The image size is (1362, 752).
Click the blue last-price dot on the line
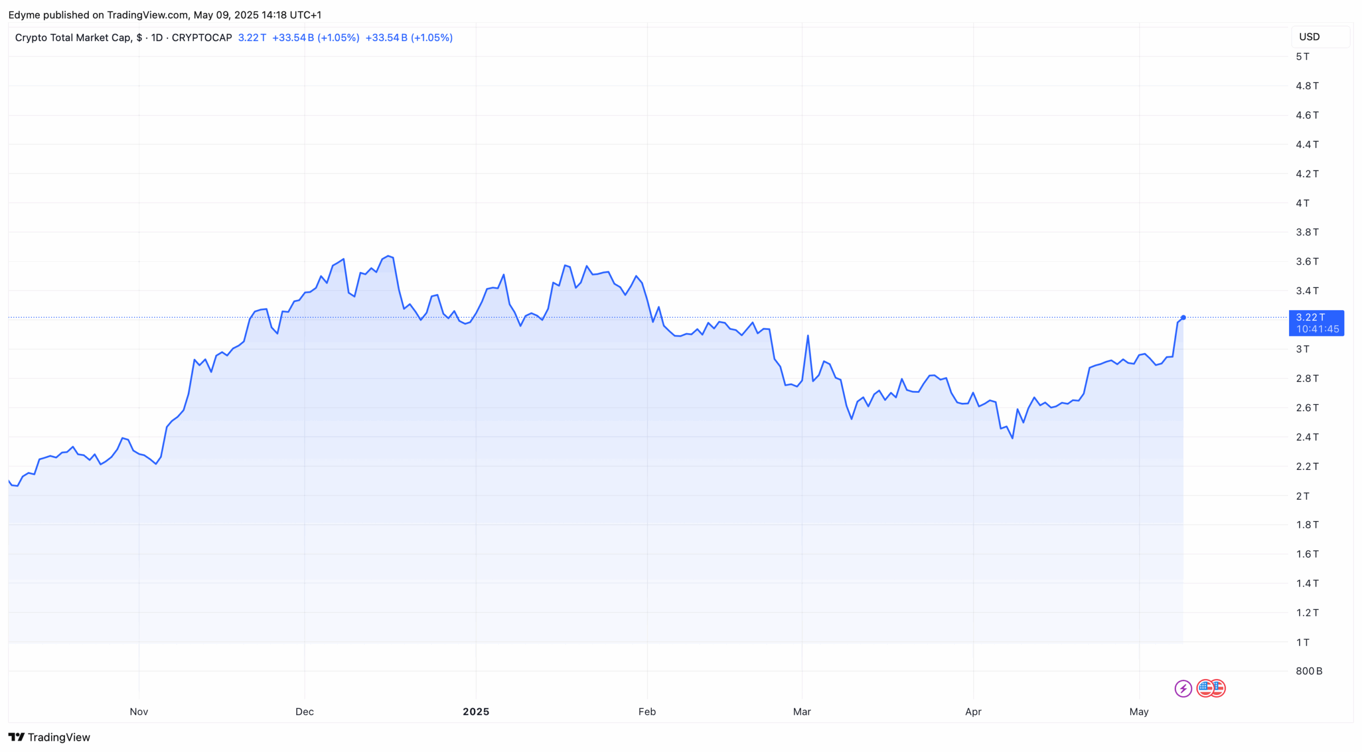pos(1183,318)
